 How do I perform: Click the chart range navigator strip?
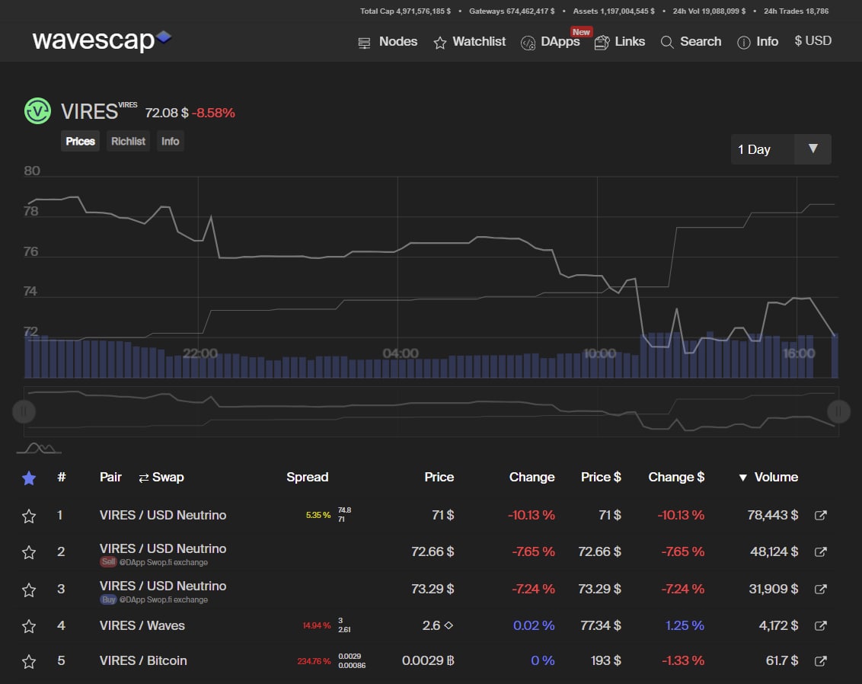[431, 411]
